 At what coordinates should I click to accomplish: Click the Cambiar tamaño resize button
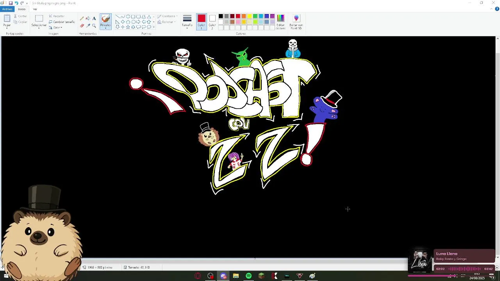click(62, 22)
